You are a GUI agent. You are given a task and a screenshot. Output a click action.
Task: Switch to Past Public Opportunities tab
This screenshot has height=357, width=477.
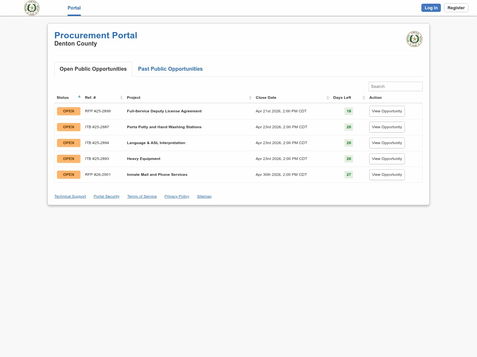(170, 69)
